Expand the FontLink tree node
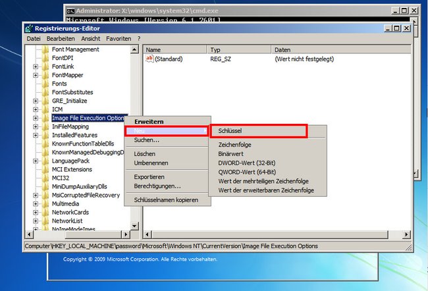 [x=36, y=66]
